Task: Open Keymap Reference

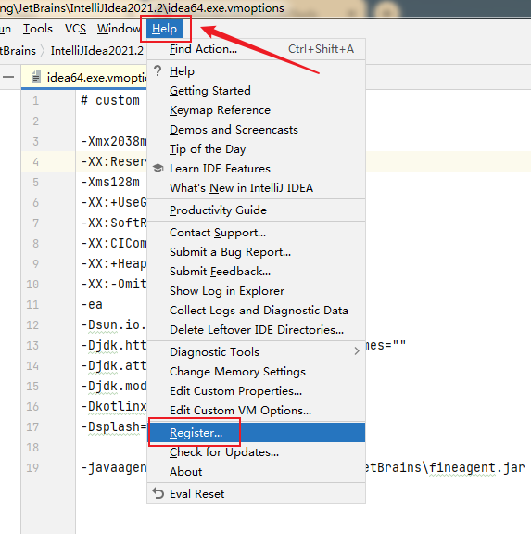Action: 257,110
